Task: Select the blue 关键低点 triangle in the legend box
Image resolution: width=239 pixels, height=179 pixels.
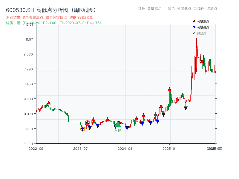Action: pyautogui.click(x=194, y=27)
